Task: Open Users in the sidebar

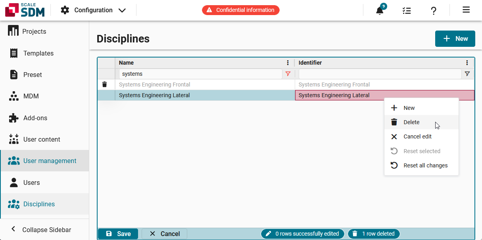Action: [44, 182]
